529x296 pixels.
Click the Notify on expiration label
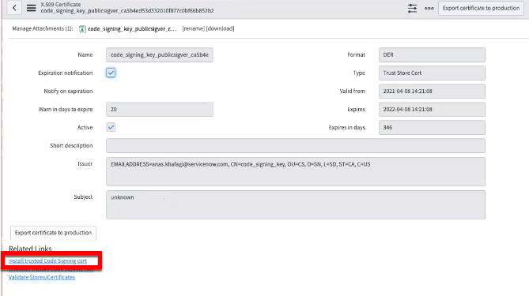tap(68, 92)
